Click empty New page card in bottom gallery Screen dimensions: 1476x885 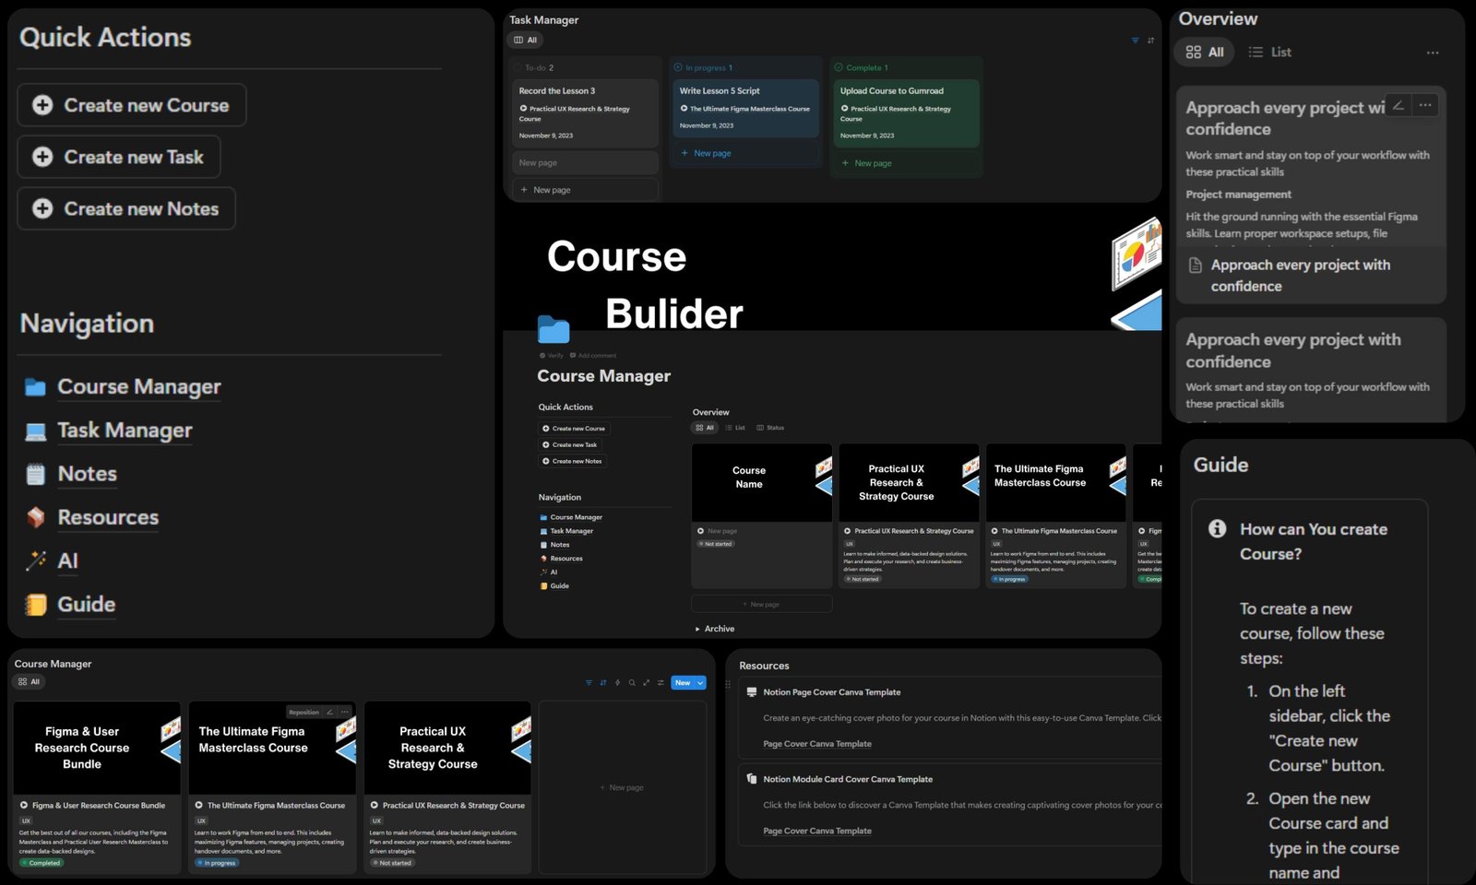point(623,787)
